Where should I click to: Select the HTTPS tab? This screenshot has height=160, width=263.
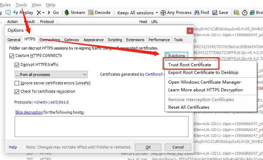click(x=30, y=39)
